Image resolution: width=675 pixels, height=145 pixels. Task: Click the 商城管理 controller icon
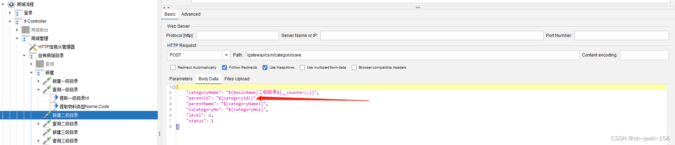26,38
